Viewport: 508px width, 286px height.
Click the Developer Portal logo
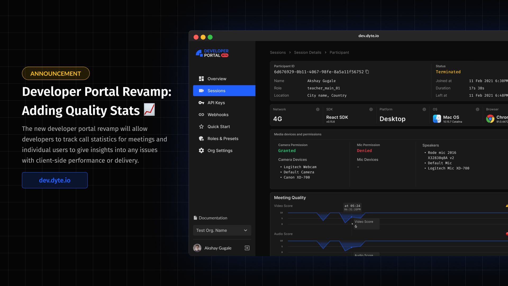tap(212, 53)
